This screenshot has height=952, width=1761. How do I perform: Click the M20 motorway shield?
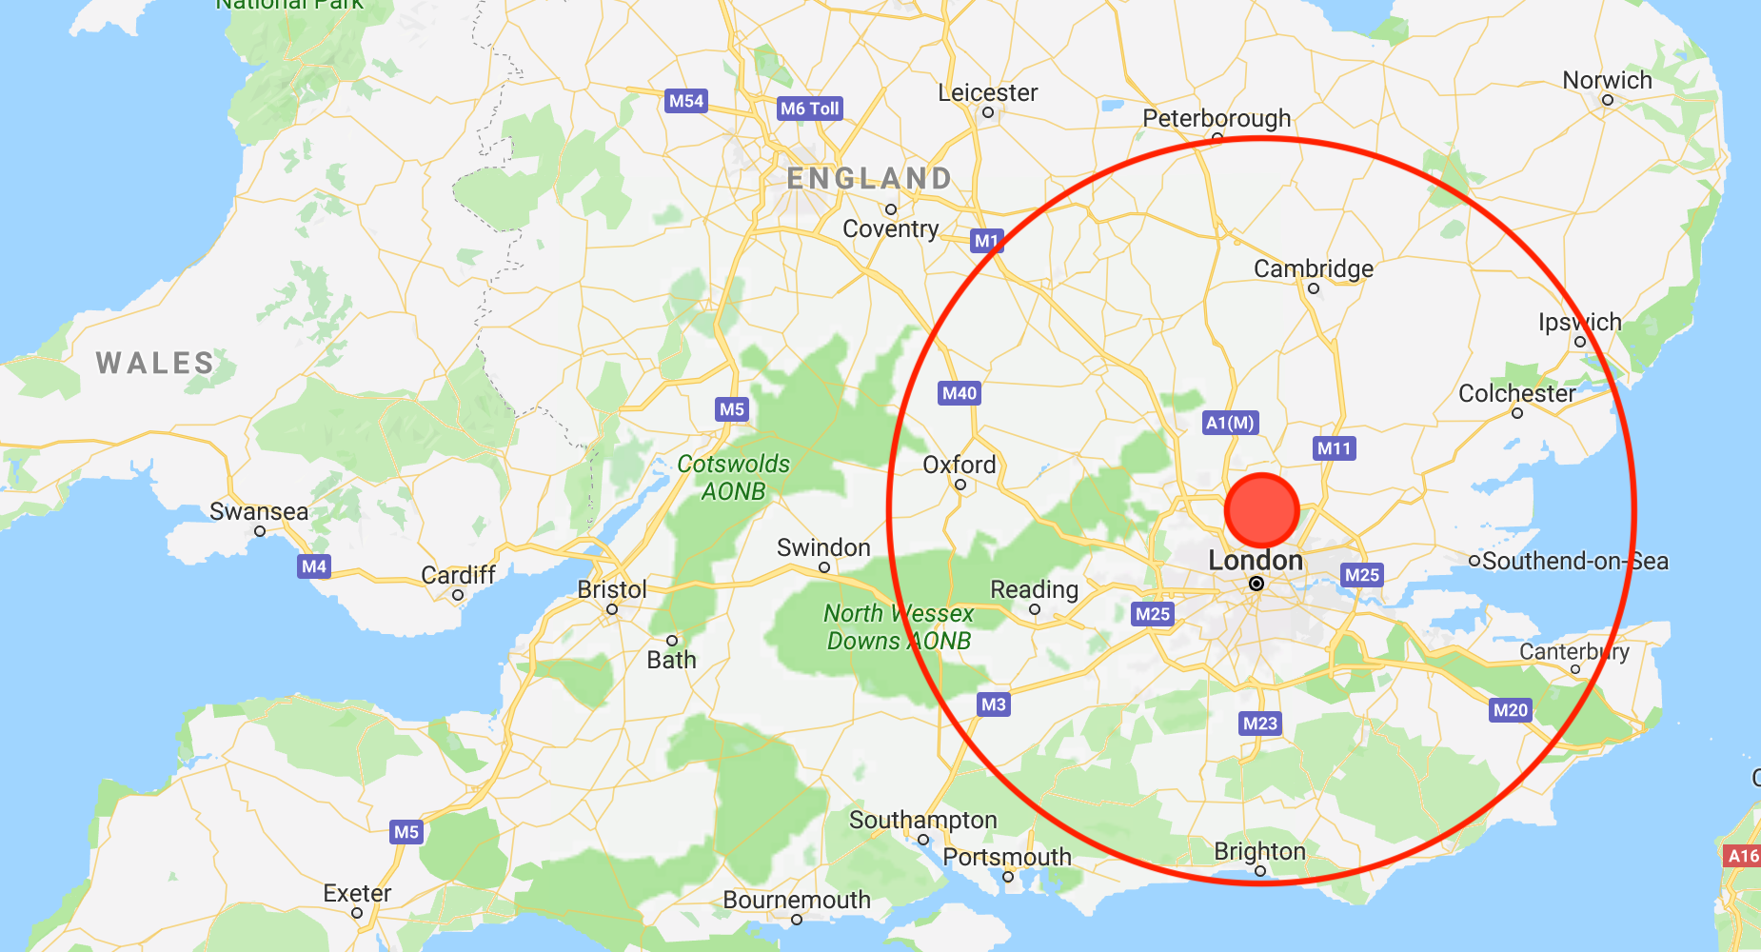coord(1511,710)
